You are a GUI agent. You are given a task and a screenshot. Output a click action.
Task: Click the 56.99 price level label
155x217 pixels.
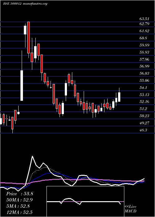tap(144, 66)
